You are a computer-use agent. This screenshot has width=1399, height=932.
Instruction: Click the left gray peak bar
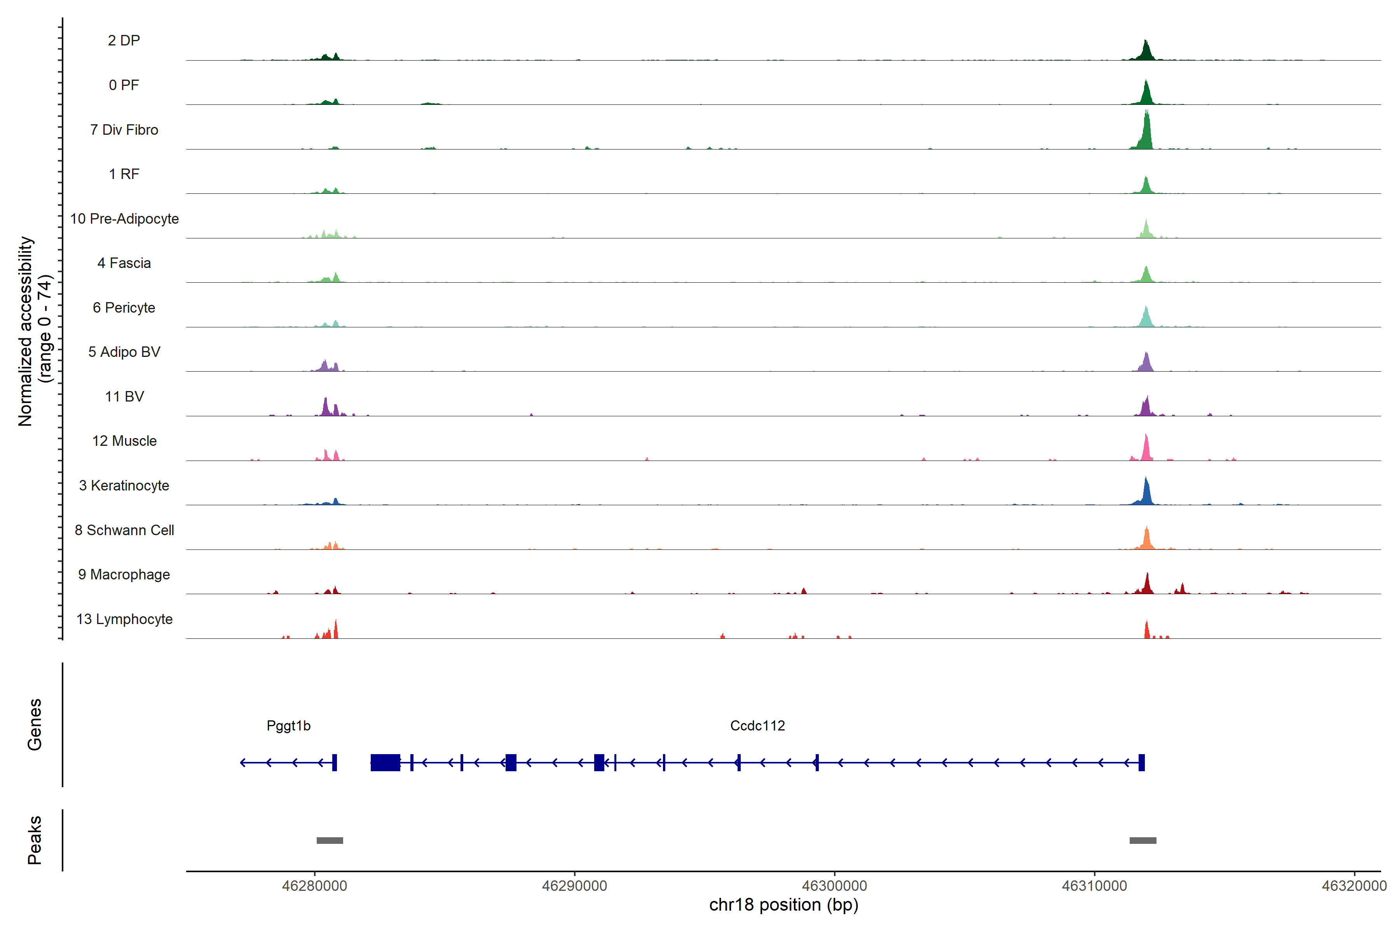pos(330,840)
